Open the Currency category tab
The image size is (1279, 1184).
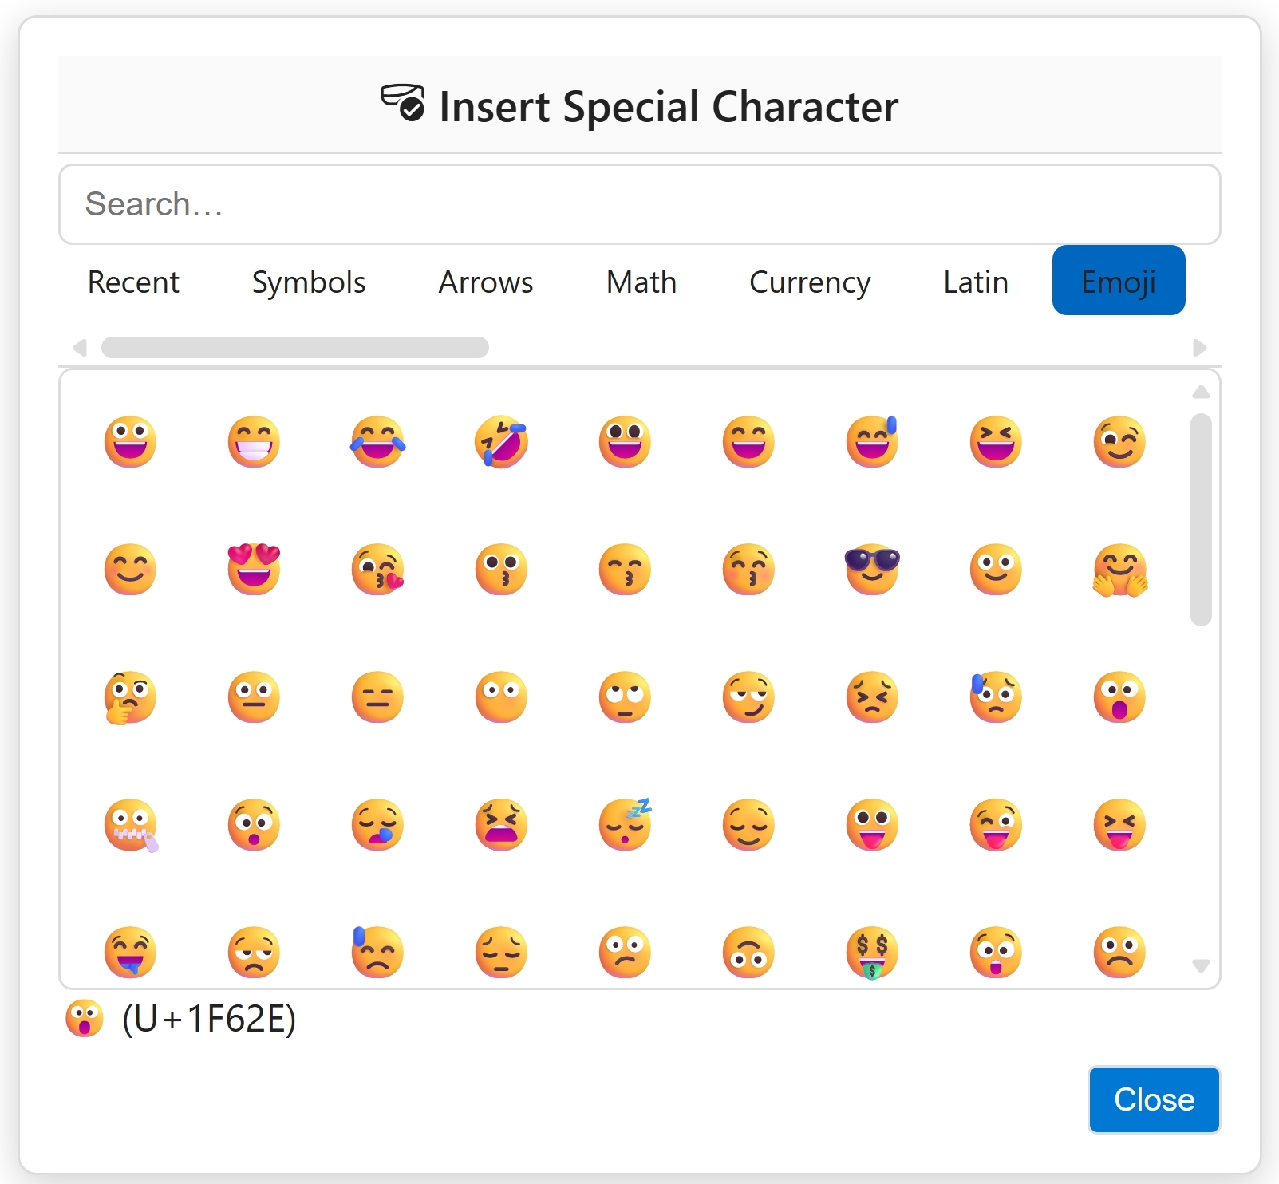810,282
